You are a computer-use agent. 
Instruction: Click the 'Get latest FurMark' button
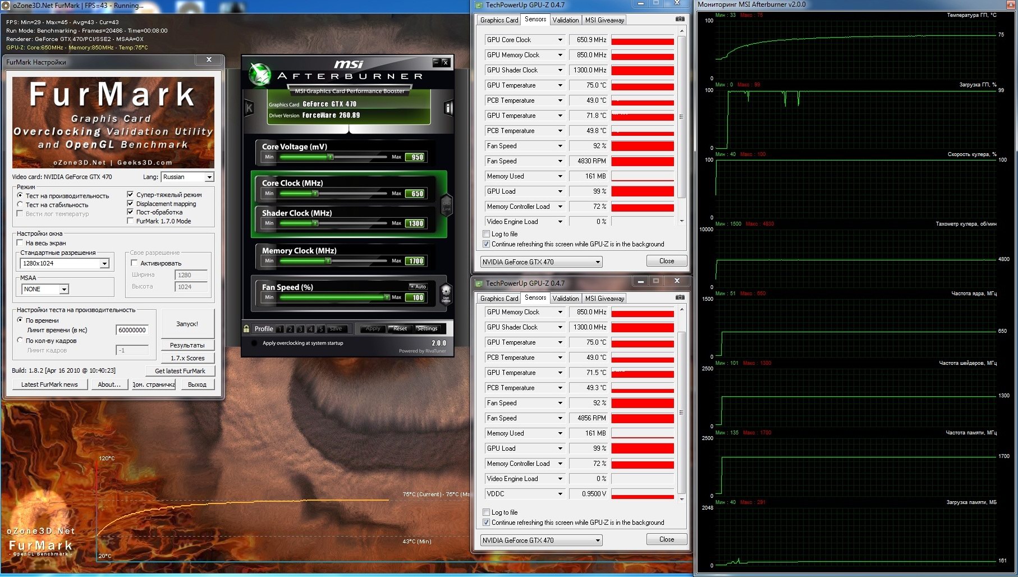point(180,371)
